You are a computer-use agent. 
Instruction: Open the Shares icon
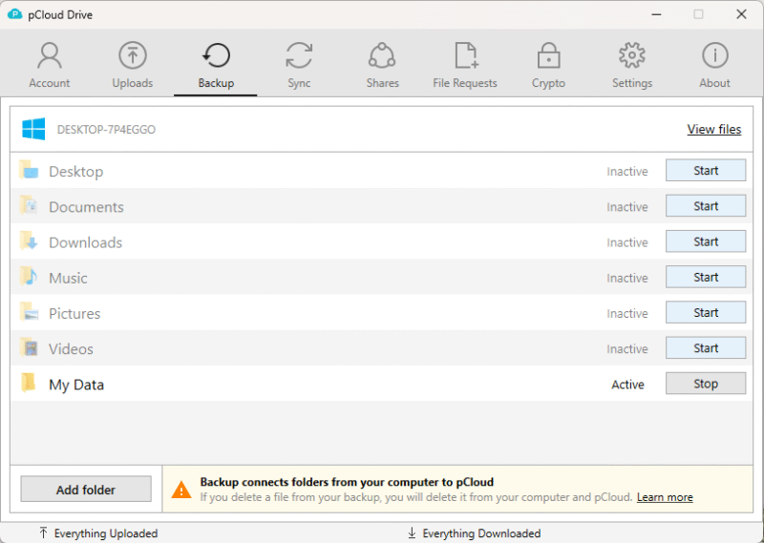(382, 55)
